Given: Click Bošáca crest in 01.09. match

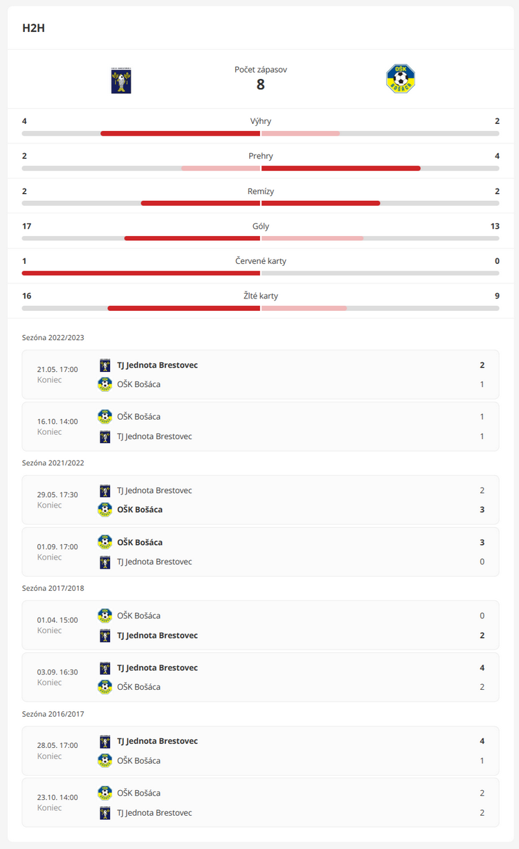Looking at the screenshot, I should click(105, 542).
